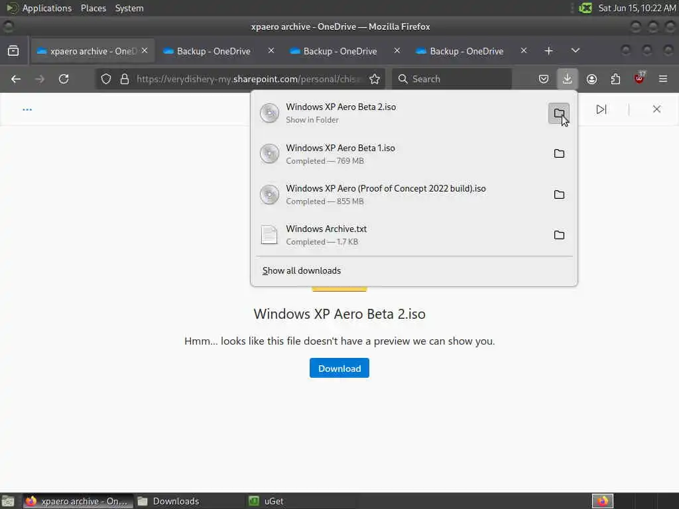Open the System menu
This screenshot has width=679, height=509.
(x=129, y=8)
